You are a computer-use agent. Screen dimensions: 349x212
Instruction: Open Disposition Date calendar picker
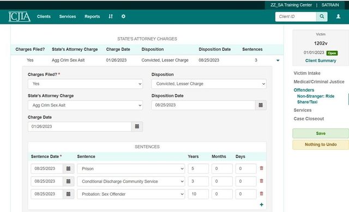tap(261, 105)
